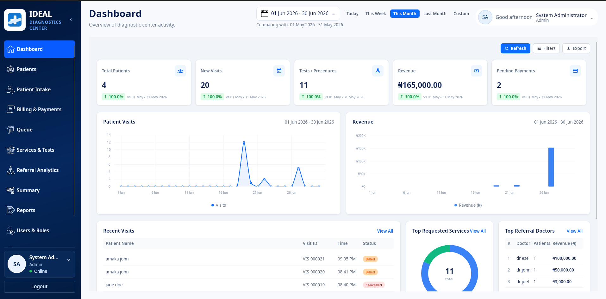Click the Refresh button
This screenshot has width=606, height=299.
click(515, 48)
